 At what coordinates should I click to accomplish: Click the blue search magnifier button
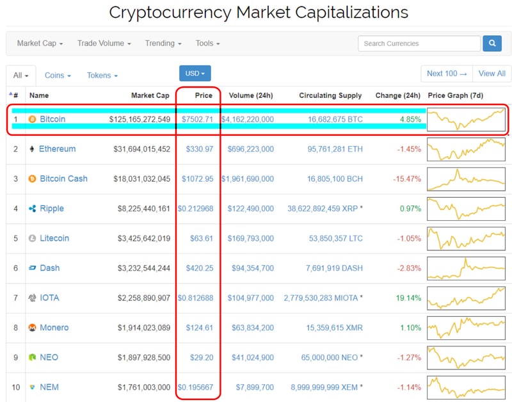[x=492, y=44]
